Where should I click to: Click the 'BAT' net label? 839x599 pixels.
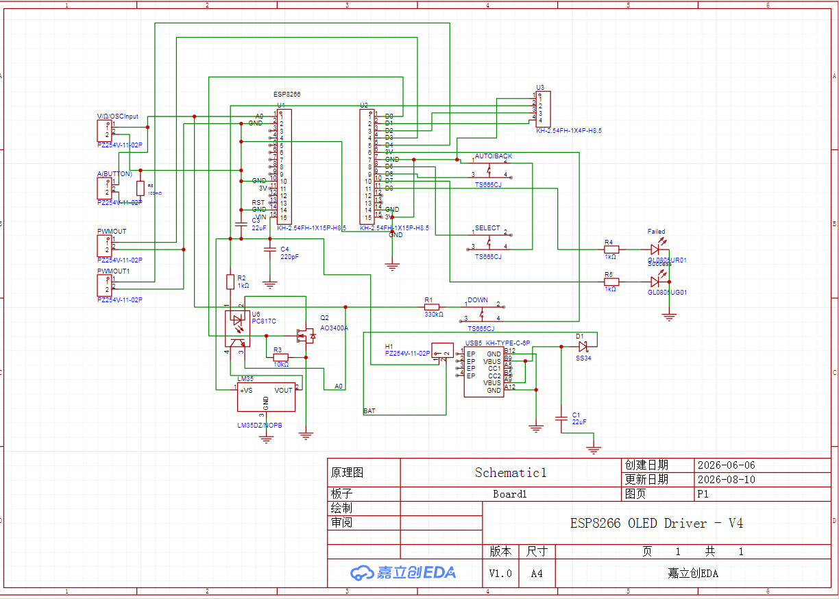coord(369,411)
